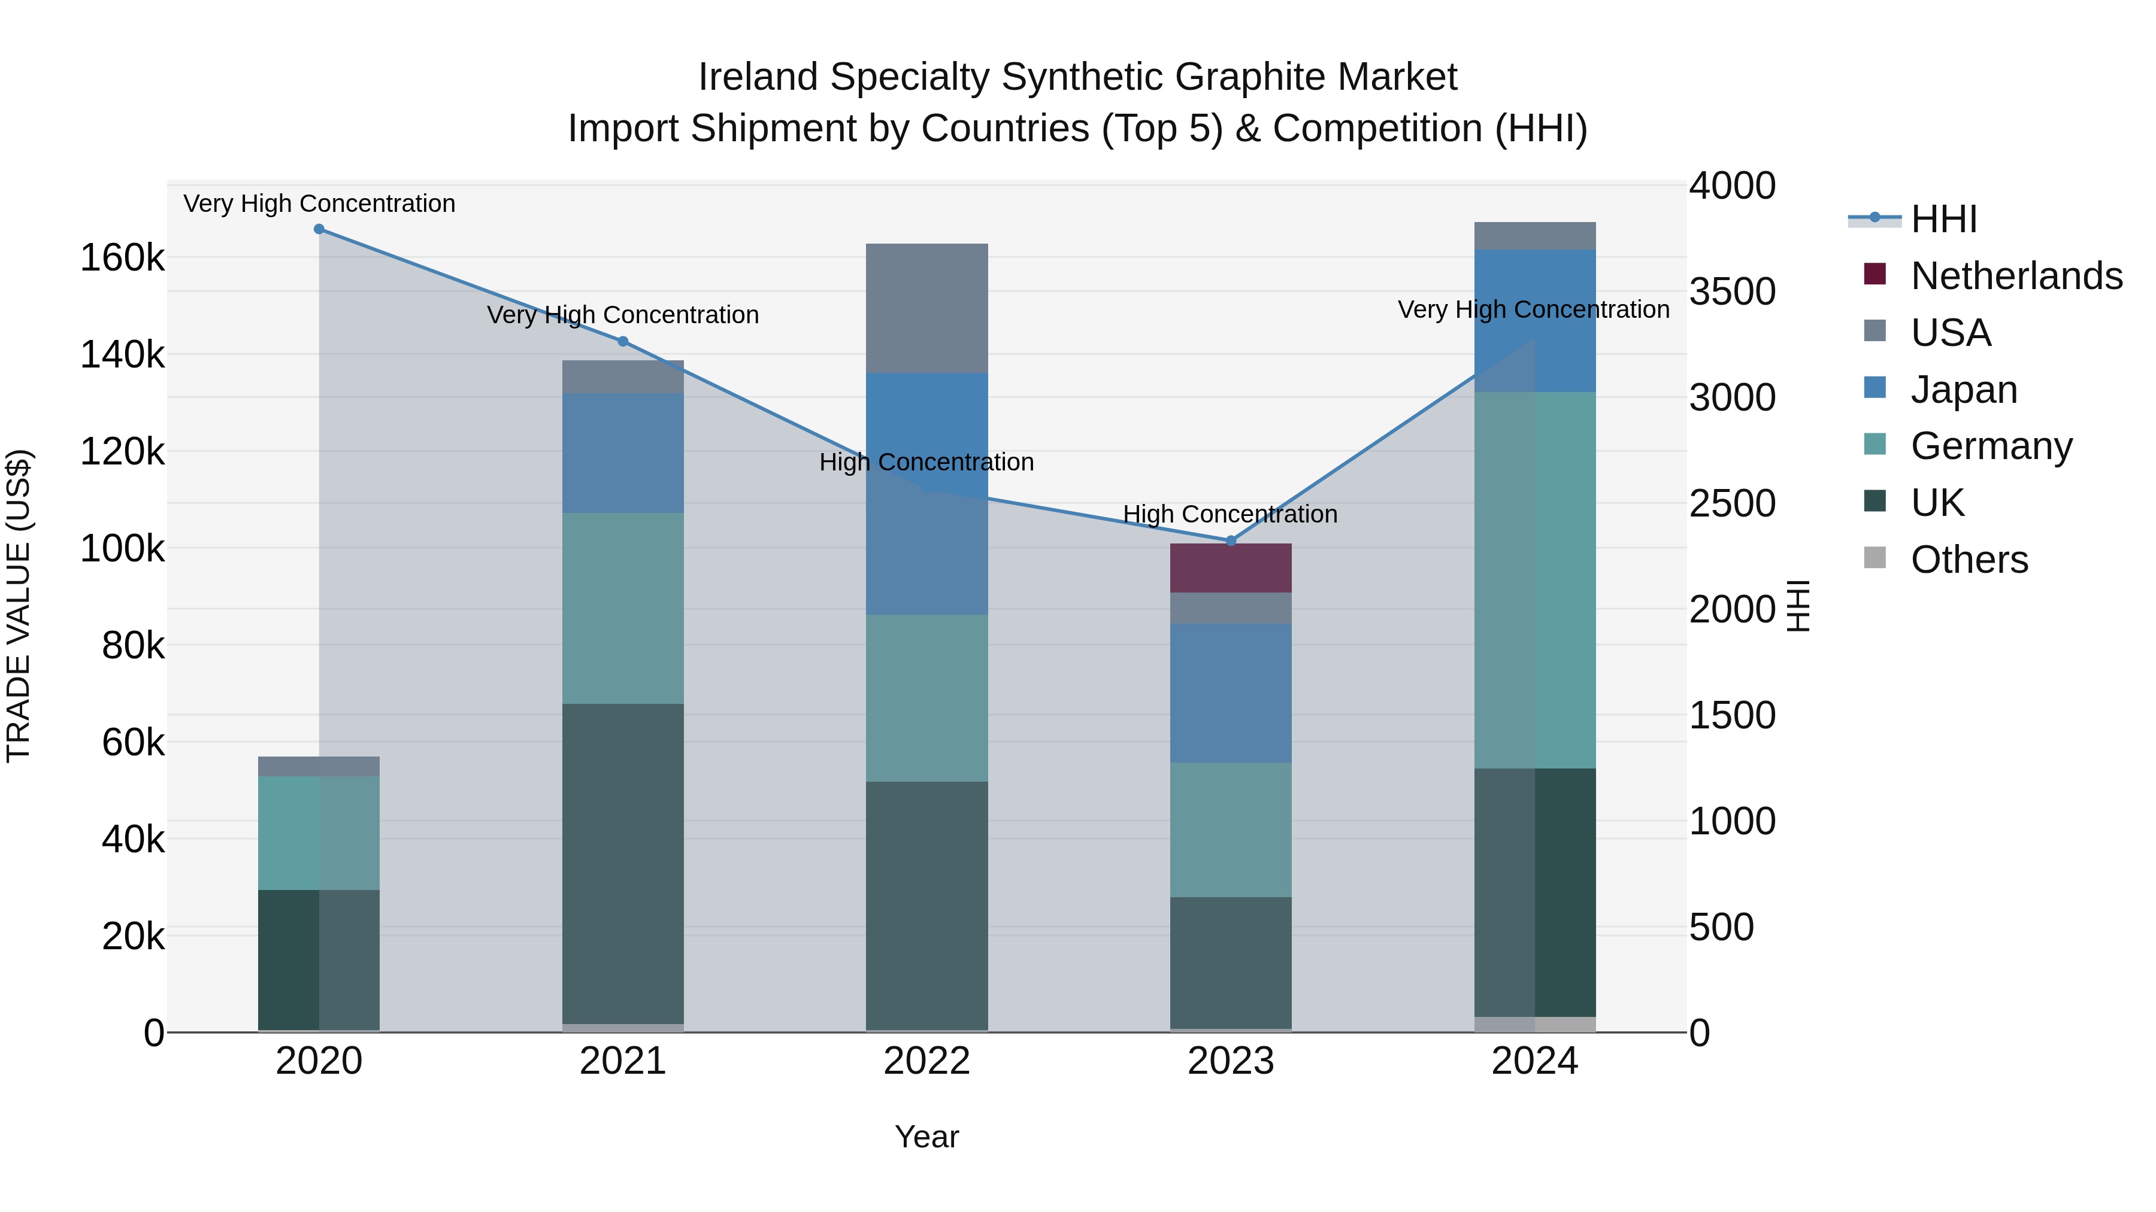
Task: Click the 100k left axis tick label
Action: pos(123,549)
